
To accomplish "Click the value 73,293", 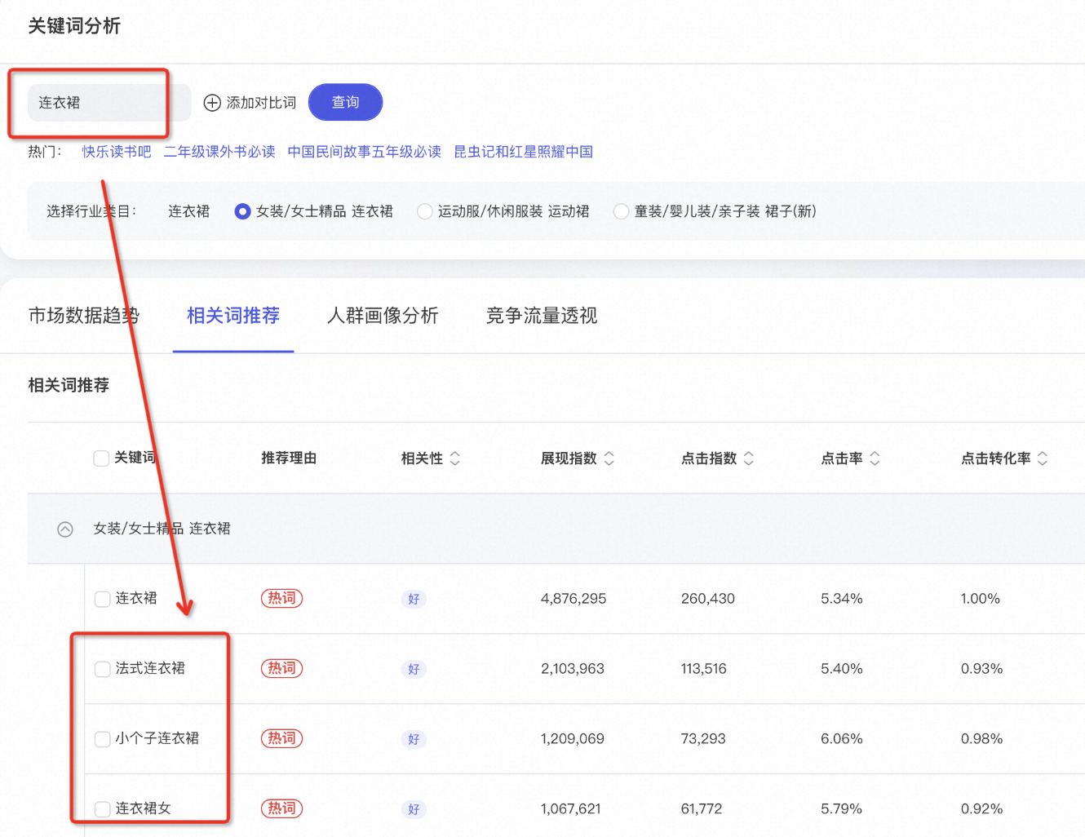I will click(x=703, y=739).
